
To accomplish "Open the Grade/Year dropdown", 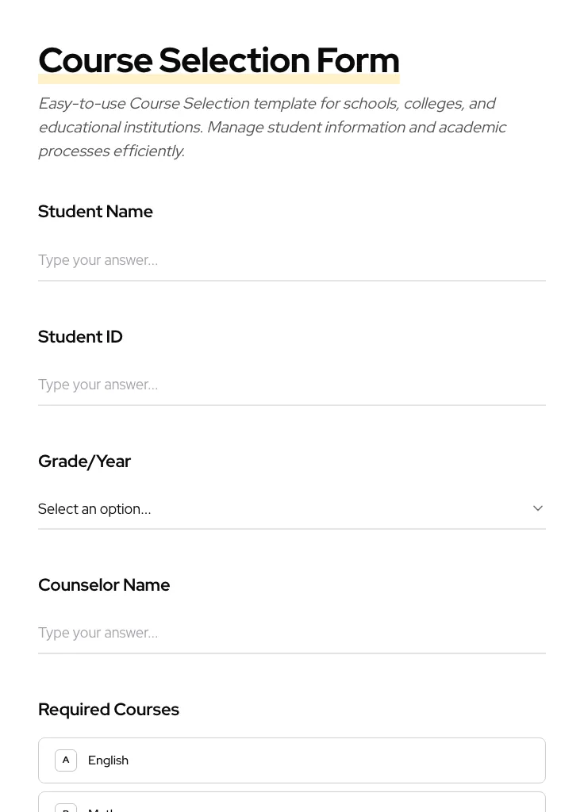I will tap(292, 508).
